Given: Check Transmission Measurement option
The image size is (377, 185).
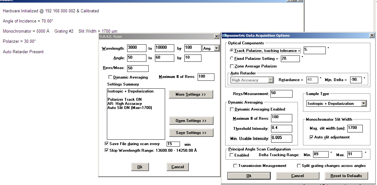Looking at the screenshot, I should tap(235, 166).
